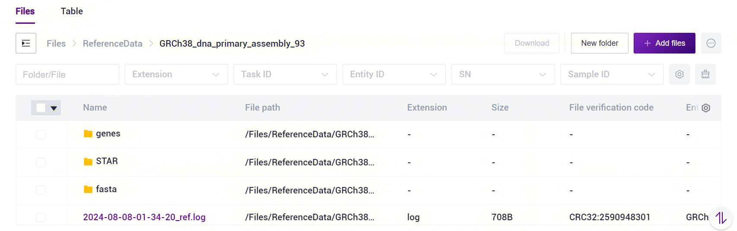The width and height of the screenshot is (737, 231).
Task: Go to ReferenceData breadcrumb
Action: point(112,44)
